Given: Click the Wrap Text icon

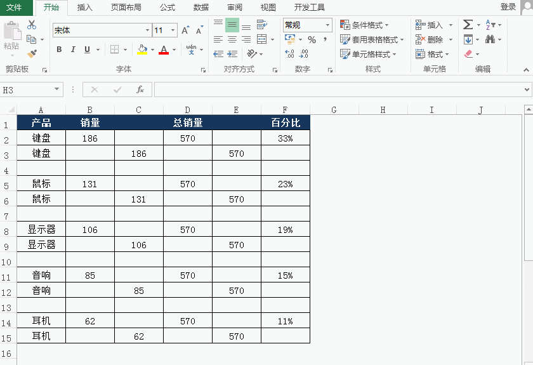Looking at the screenshot, I should pos(261,25).
